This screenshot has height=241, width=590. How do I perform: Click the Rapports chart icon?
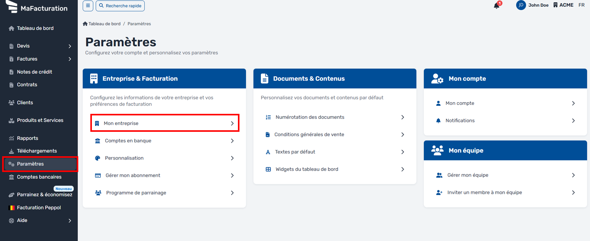coord(11,138)
